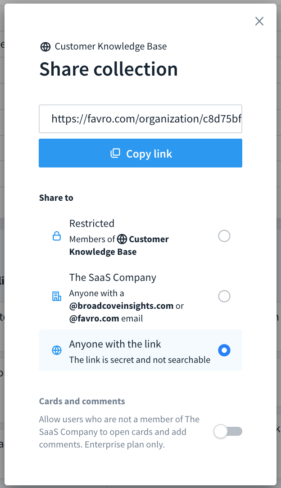This screenshot has width=281, height=488.
Task: Click the Cards and comments heading
Action: [x=82, y=401]
